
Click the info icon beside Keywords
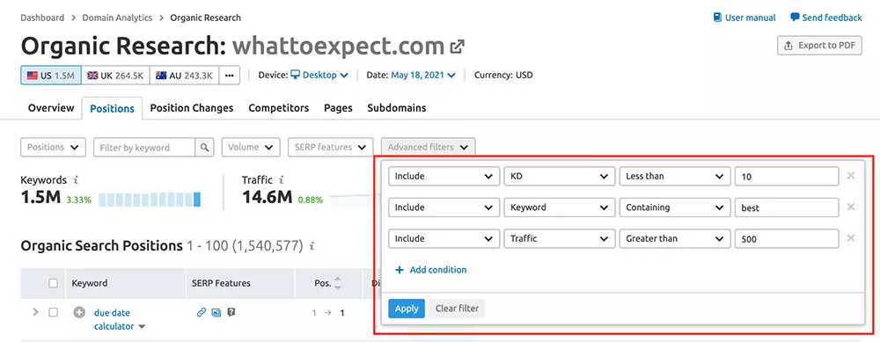(x=76, y=180)
